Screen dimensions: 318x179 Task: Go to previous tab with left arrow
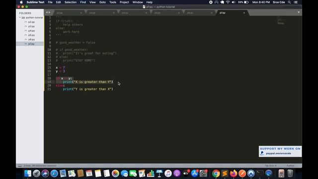(x=47, y=12)
